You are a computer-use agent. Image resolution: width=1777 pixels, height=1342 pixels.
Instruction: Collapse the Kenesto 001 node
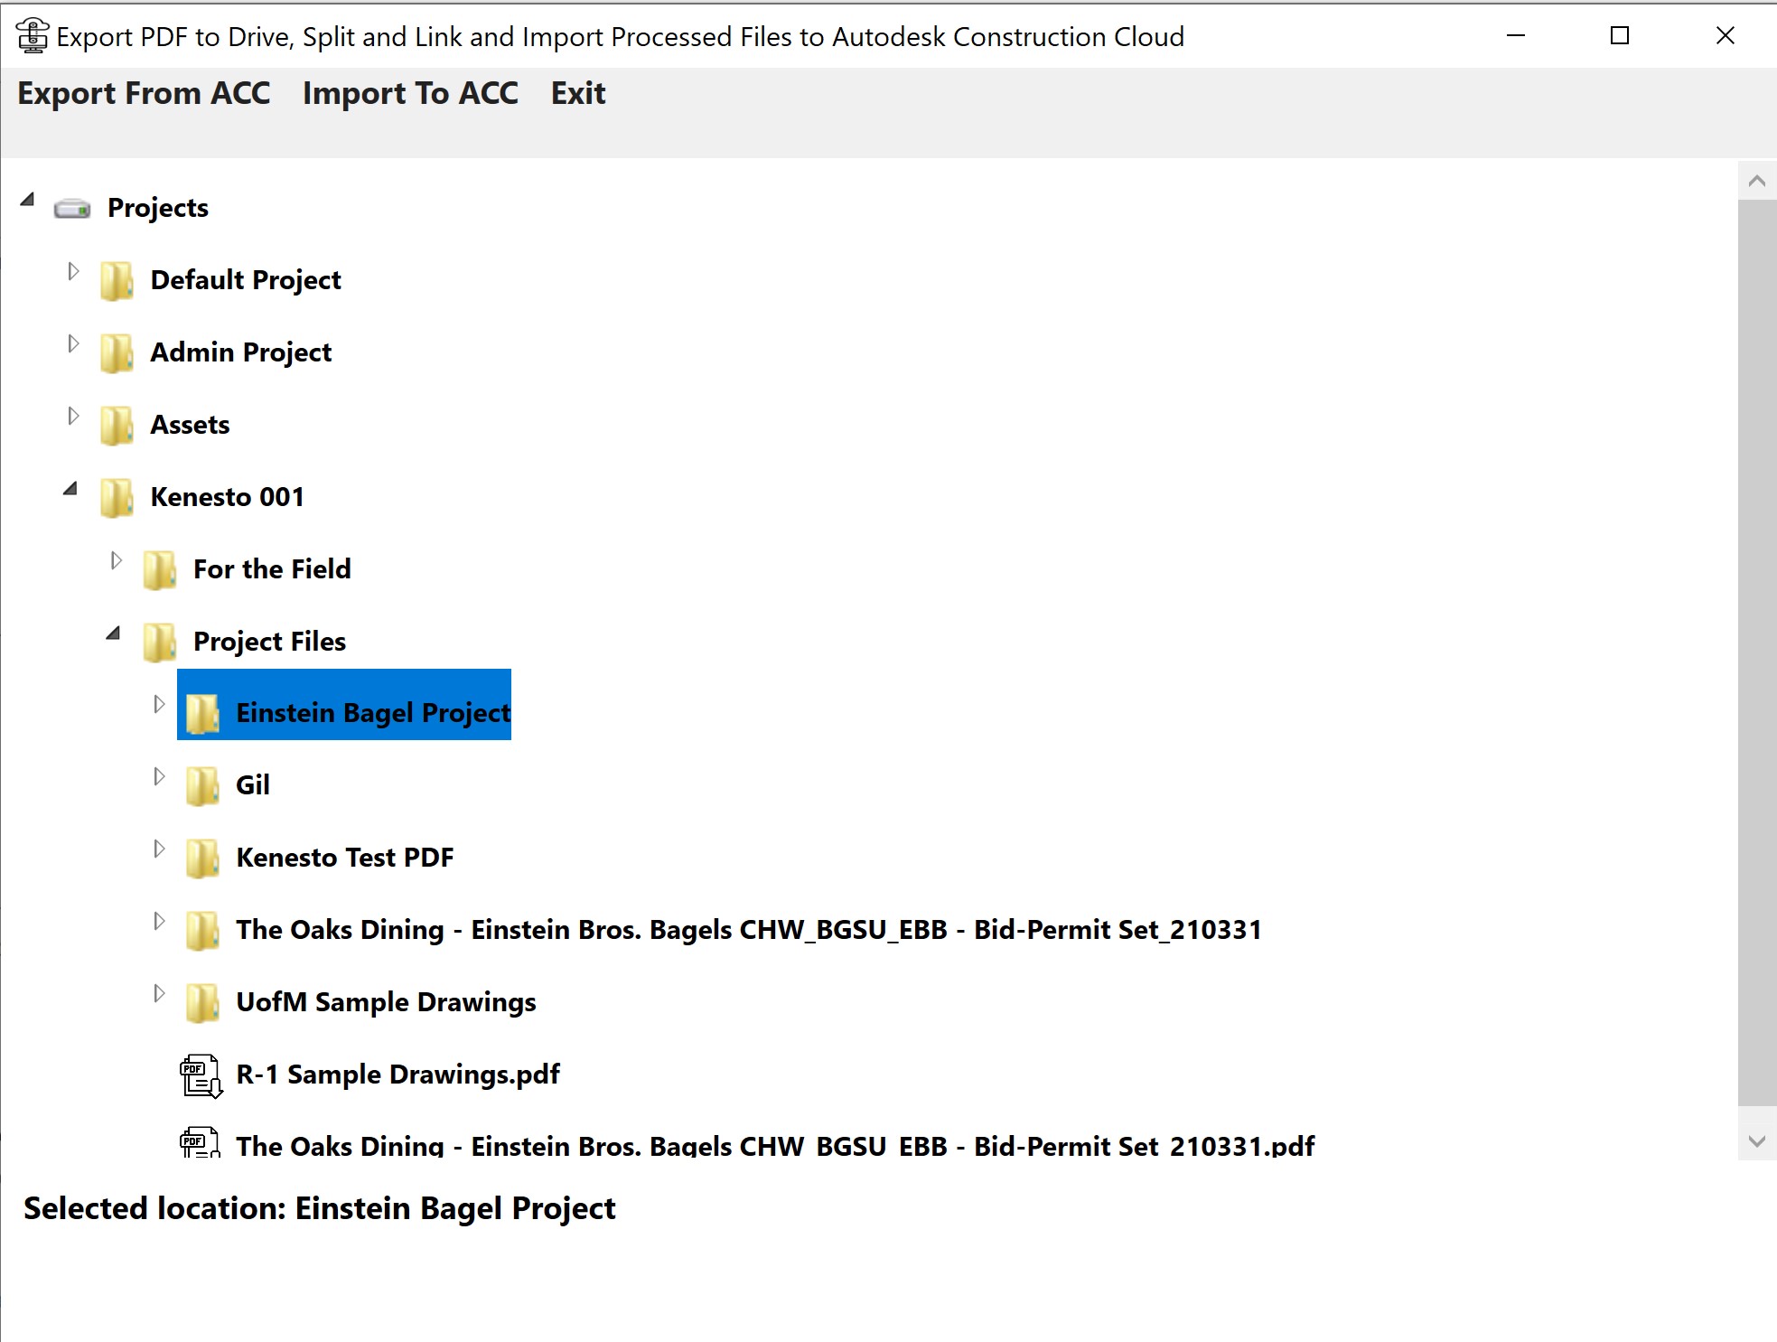click(70, 489)
